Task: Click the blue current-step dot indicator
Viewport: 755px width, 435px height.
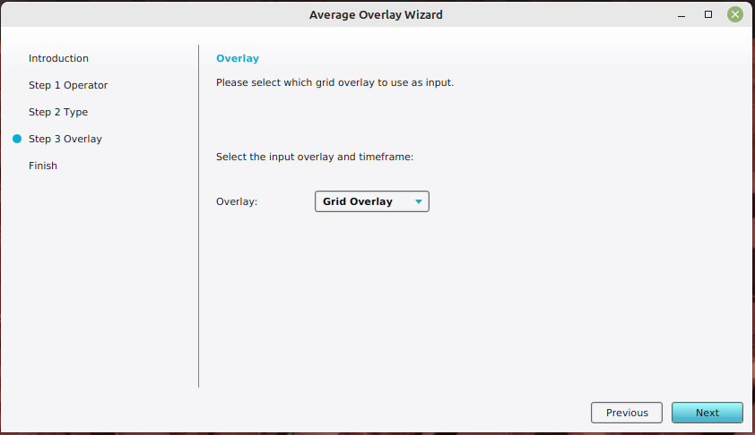Action: coord(16,139)
